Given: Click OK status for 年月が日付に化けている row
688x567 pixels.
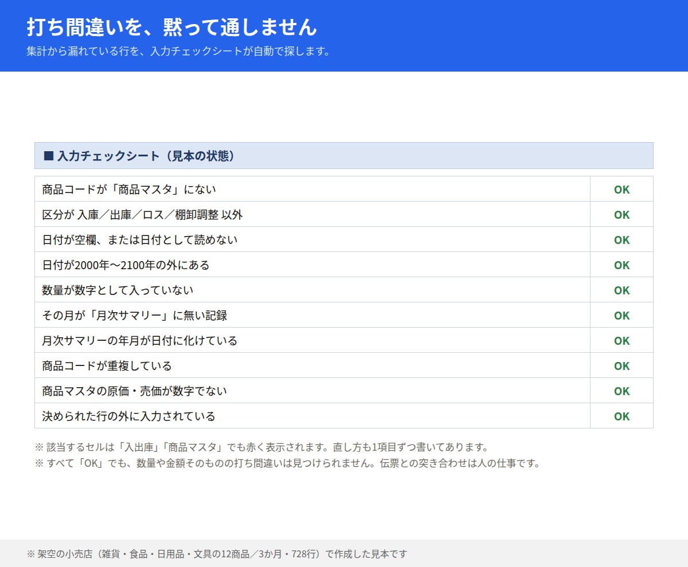Looking at the screenshot, I should coord(621,341).
